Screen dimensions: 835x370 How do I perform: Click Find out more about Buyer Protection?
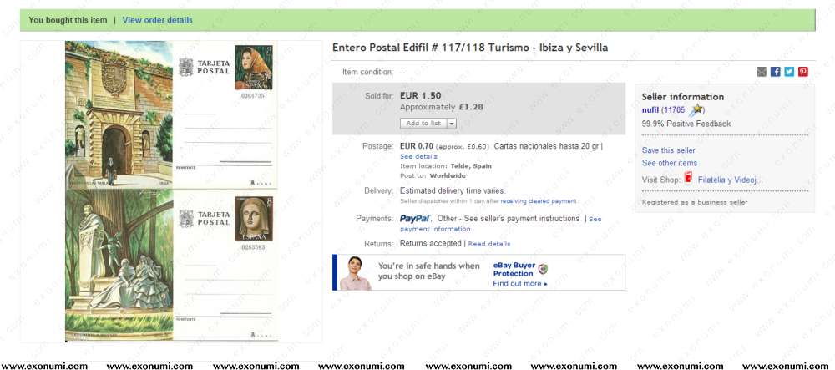pyautogui.click(x=519, y=284)
